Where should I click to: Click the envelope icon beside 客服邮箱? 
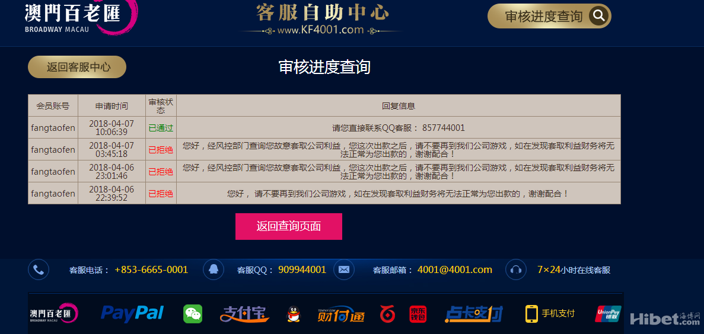pyautogui.click(x=344, y=270)
